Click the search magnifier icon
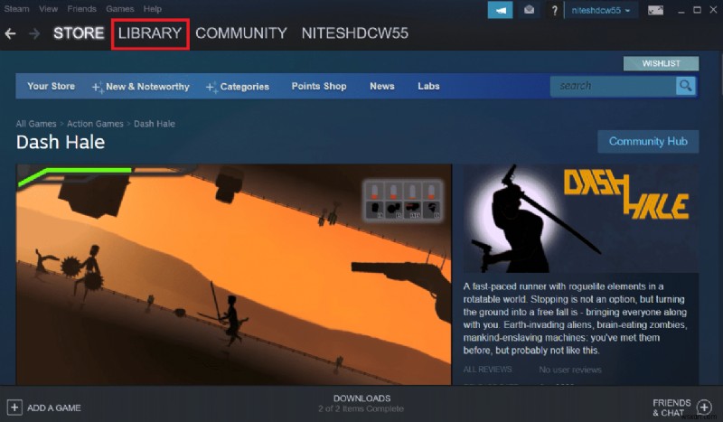This screenshot has width=723, height=422. (x=686, y=86)
